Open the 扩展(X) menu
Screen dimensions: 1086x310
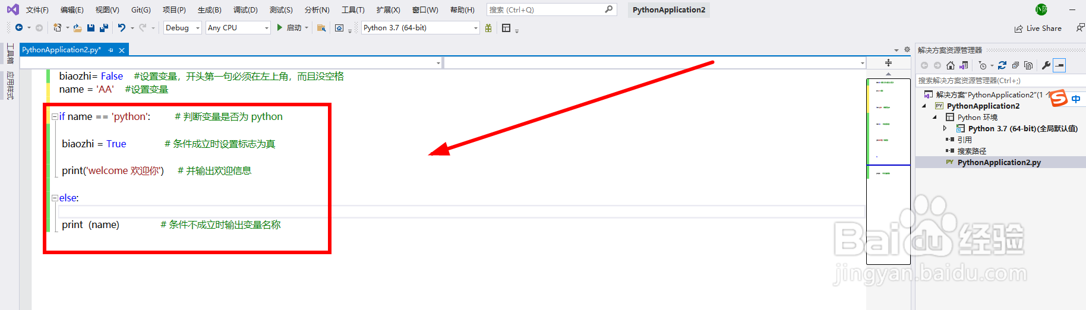tap(388, 10)
